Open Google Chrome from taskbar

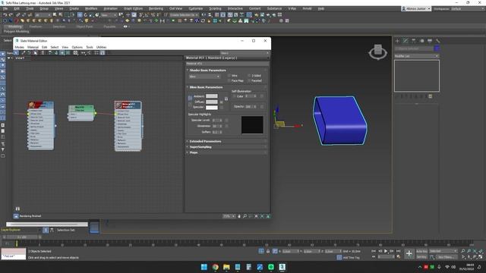click(x=216, y=267)
